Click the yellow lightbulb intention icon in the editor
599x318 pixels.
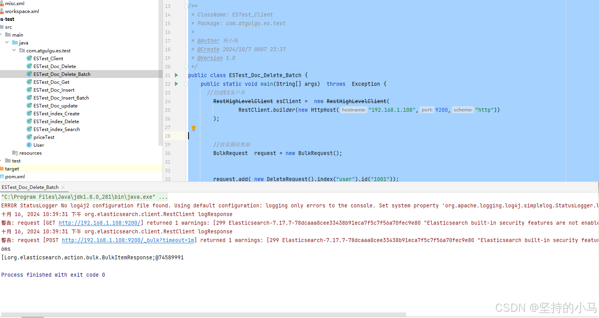tap(193, 128)
